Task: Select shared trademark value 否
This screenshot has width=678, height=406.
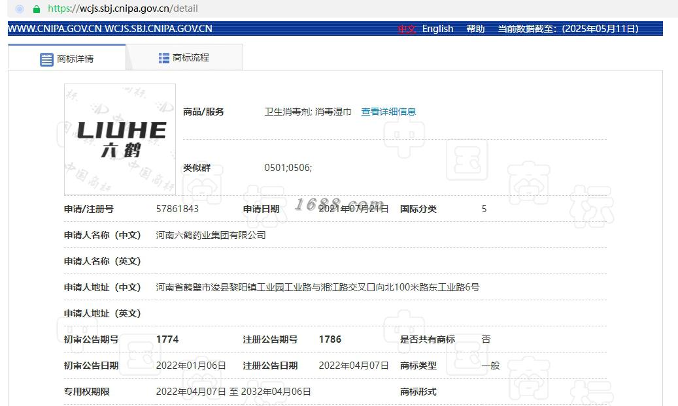Action: 486,339
